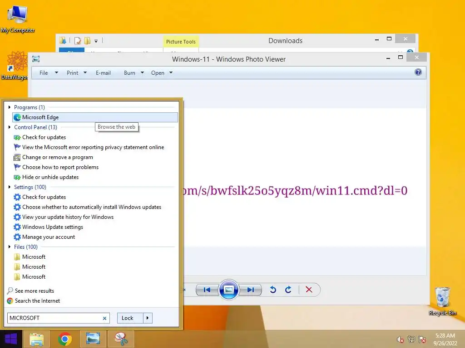Open the Print menu in Photo Viewer

point(76,73)
